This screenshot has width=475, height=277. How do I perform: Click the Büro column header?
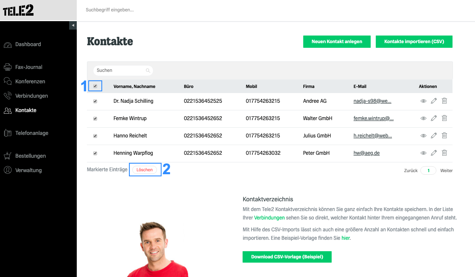click(188, 86)
